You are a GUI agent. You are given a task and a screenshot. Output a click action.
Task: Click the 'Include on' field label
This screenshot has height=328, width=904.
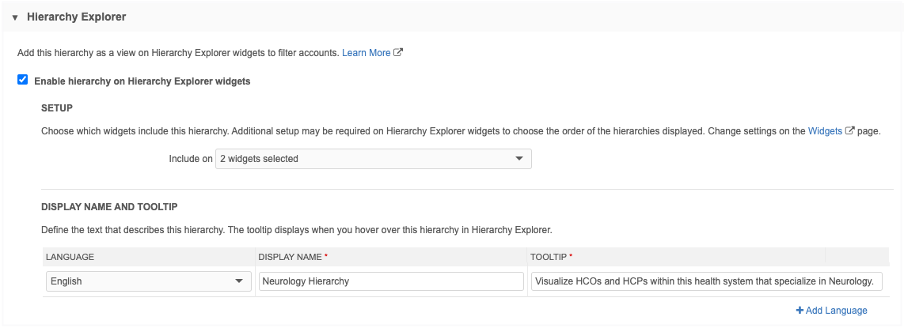click(x=191, y=159)
